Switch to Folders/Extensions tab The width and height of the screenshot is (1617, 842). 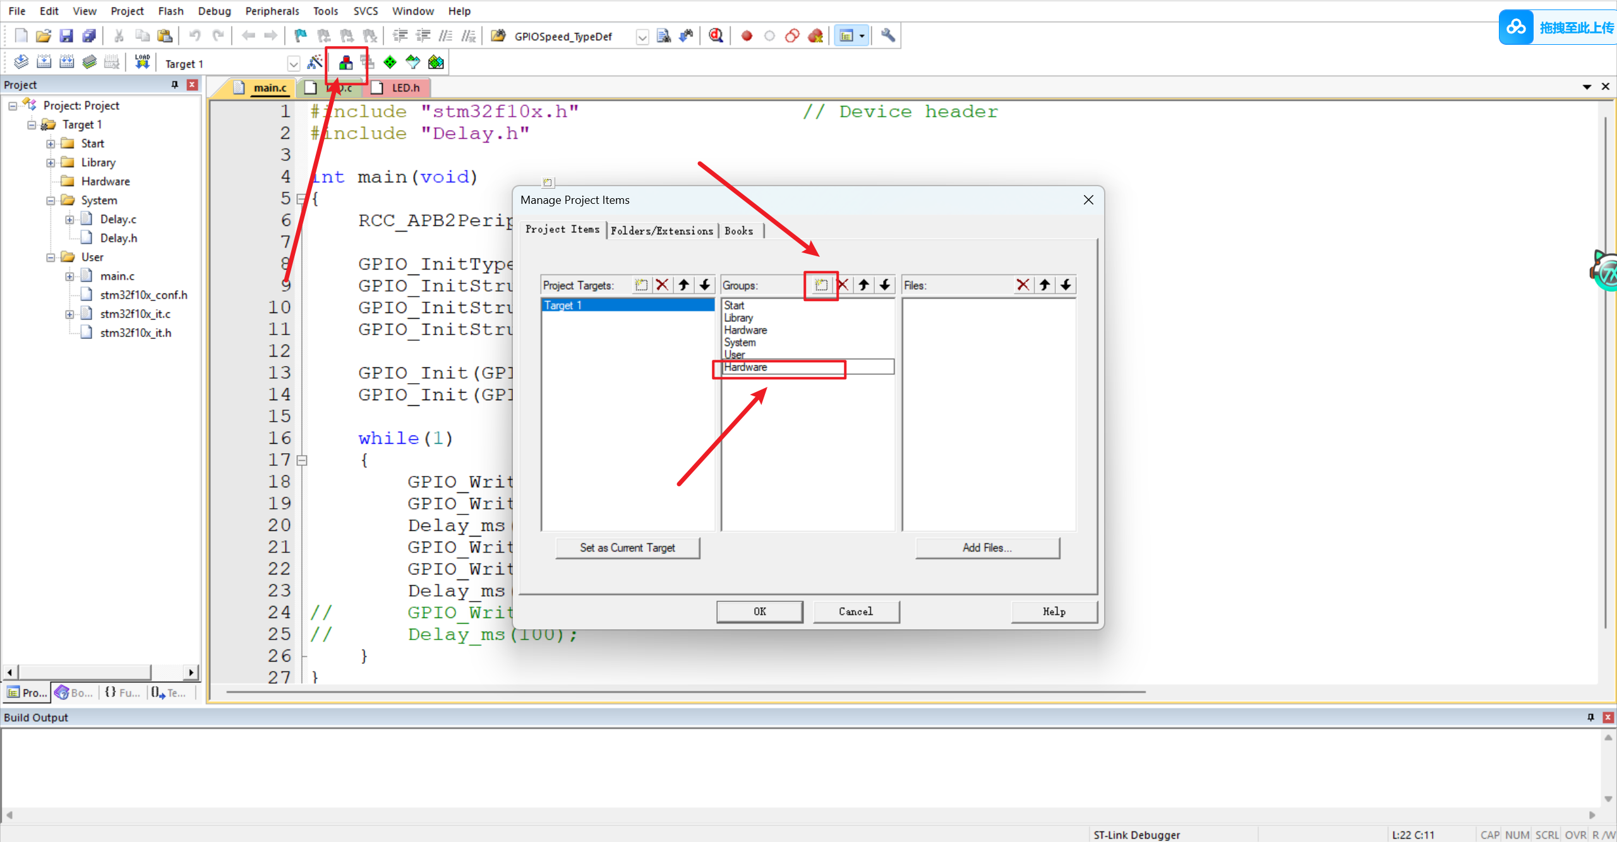(661, 231)
